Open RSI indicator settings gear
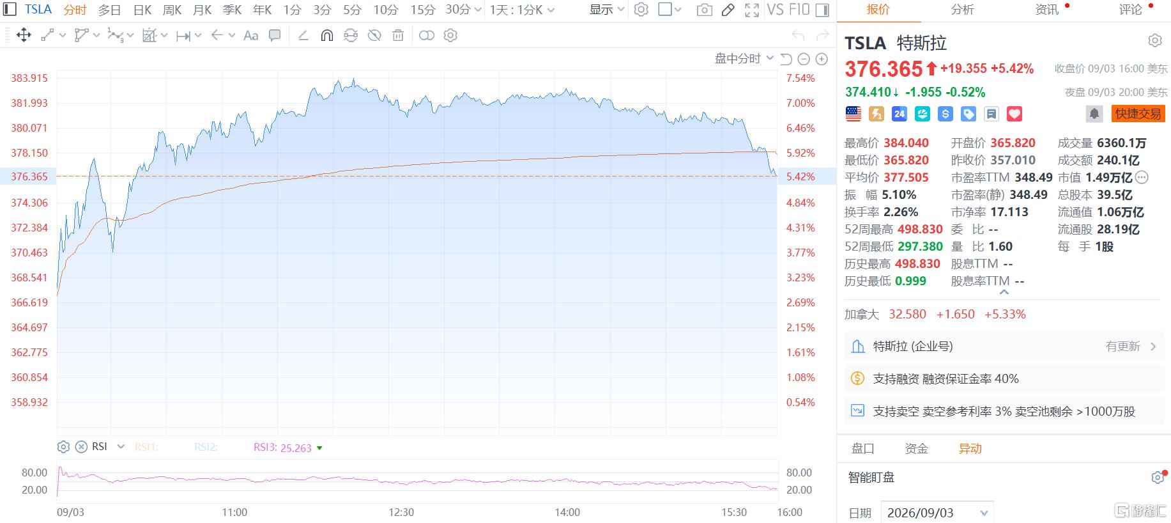The image size is (1171, 523). tap(63, 447)
